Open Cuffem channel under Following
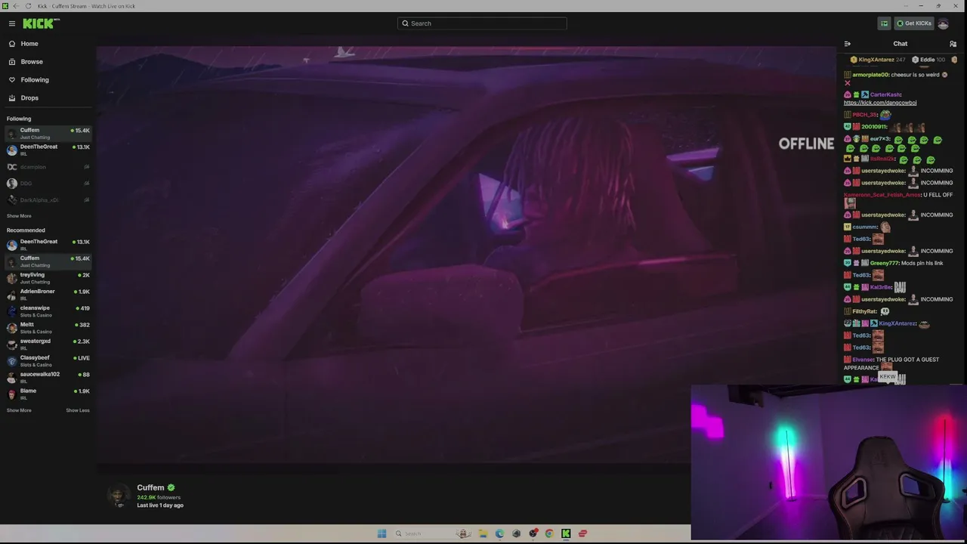967x544 pixels. (x=48, y=134)
